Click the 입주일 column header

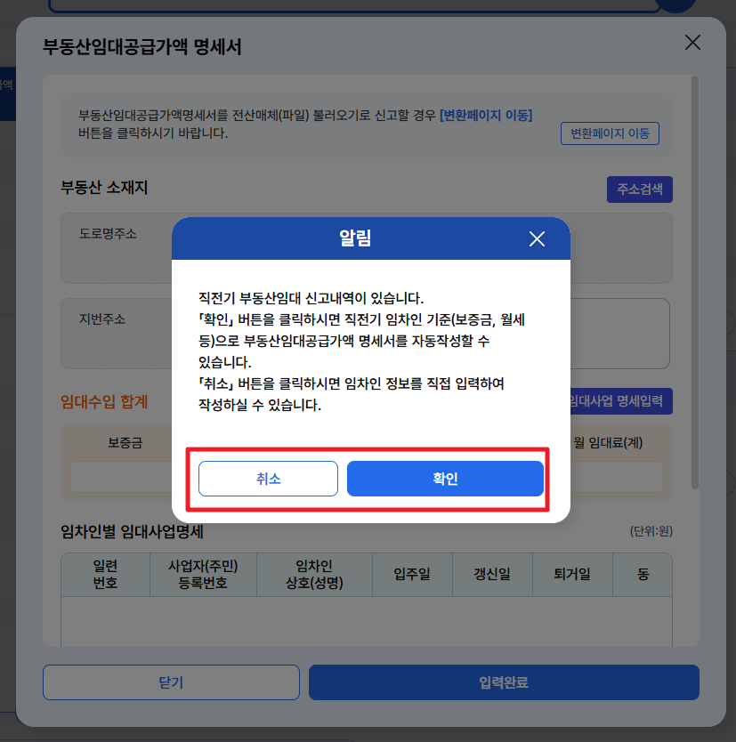click(412, 575)
